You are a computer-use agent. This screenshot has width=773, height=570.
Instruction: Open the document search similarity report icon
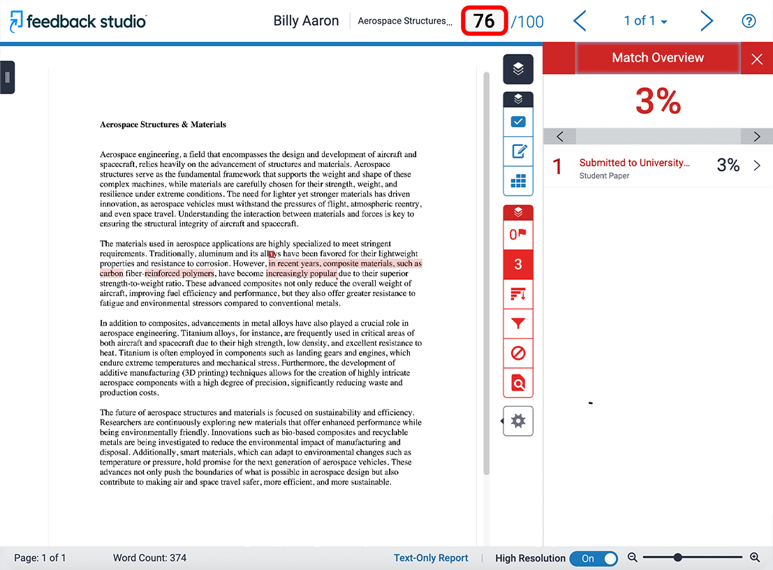pyautogui.click(x=518, y=383)
